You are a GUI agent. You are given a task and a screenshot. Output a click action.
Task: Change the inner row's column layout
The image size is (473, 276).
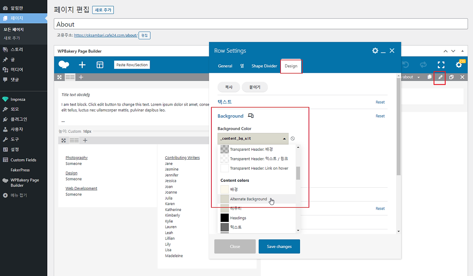click(74, 140)
